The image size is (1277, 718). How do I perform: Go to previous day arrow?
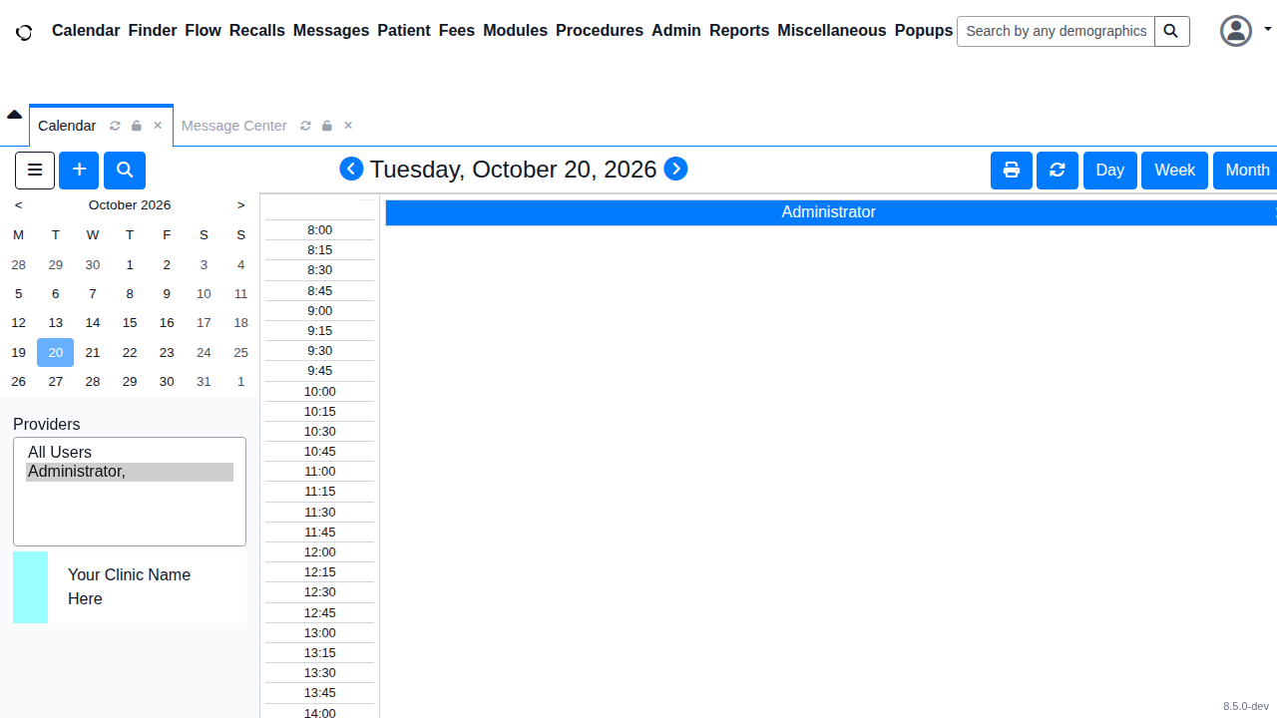click(351, 169)
